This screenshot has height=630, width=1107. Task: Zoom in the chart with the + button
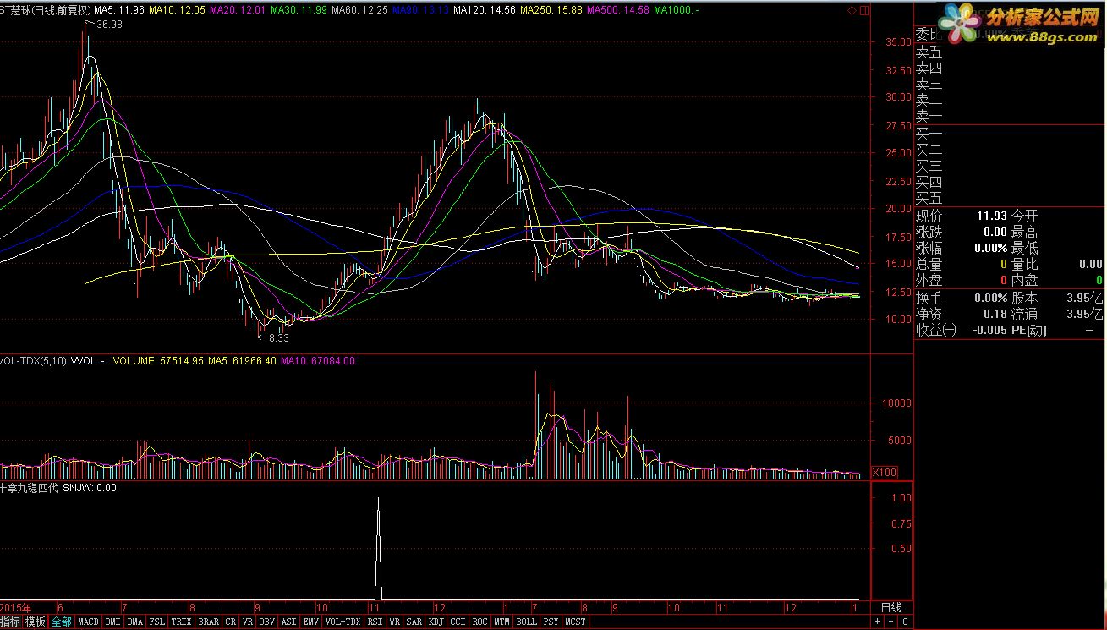point(877,622)
